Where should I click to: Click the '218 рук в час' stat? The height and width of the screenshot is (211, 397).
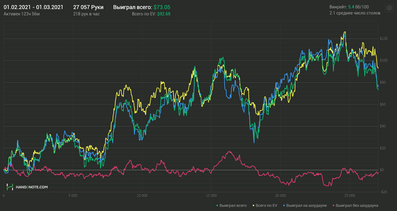click(x=86, y=14)
